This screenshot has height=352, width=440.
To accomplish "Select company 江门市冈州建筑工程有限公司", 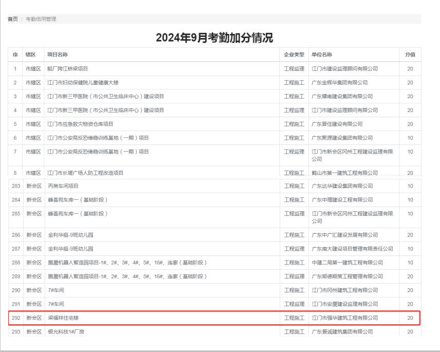I will pos(345,290).
